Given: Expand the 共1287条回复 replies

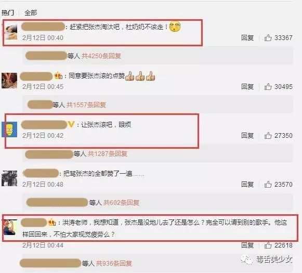Looking at the screenshot, I should coord(108,154).
